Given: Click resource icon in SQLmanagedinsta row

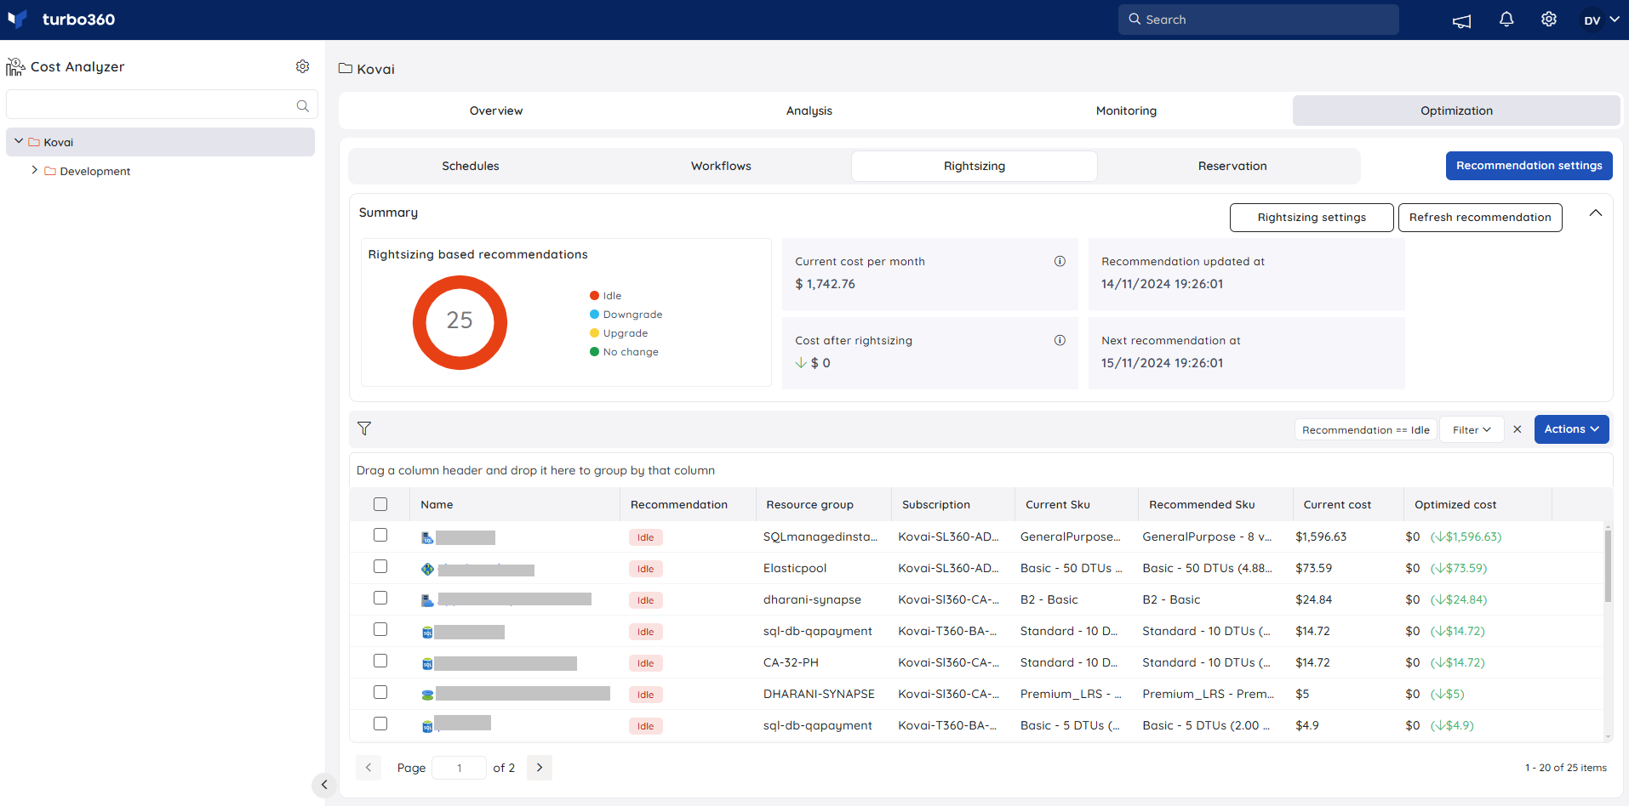Looking at the screenshot, I should (x=427, y=537).
